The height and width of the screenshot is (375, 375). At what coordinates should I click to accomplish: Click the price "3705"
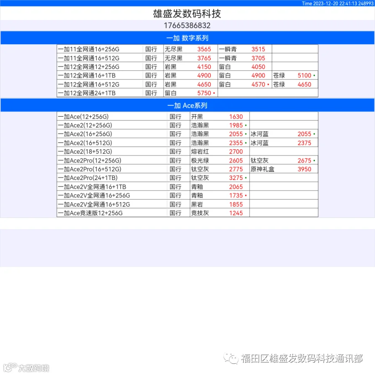258,58
